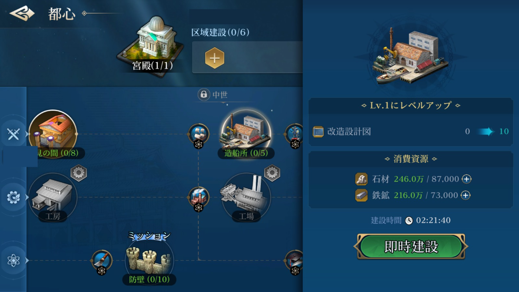Select the crossed swords military tab

point(13,134)
